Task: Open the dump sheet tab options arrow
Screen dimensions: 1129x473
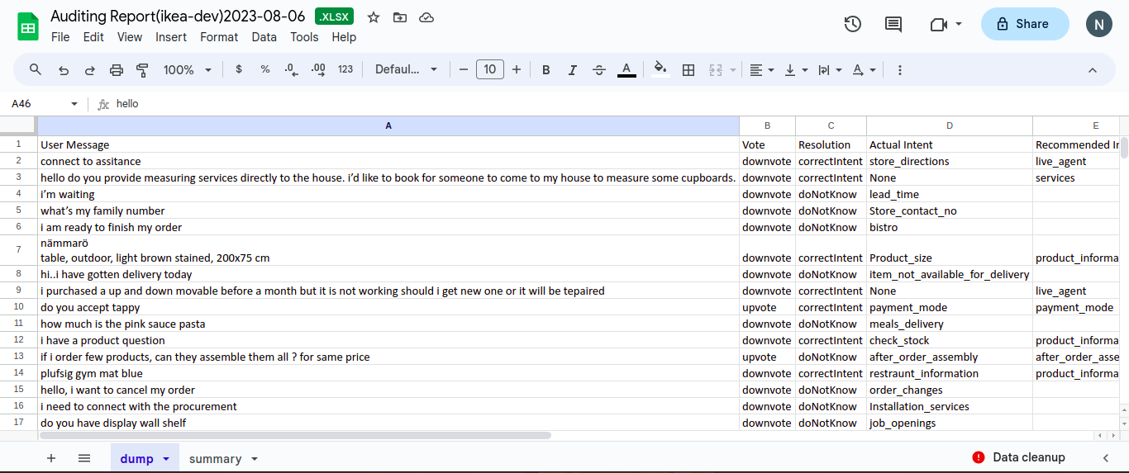Action: pos(166,459)
